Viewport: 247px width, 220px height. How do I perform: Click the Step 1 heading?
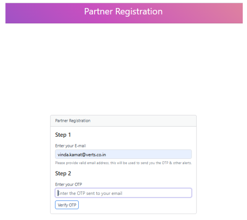coord(63,135)
